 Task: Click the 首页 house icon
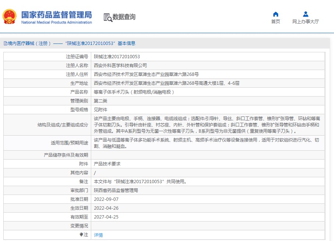[276, 14]
